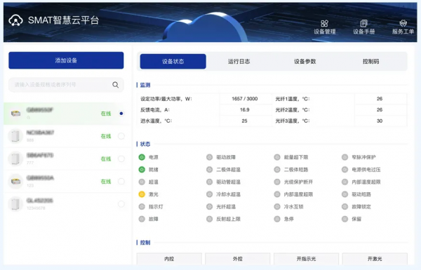
Task: Click the 内控 control button
Action: pyautogui.click(x=169, y=259)
